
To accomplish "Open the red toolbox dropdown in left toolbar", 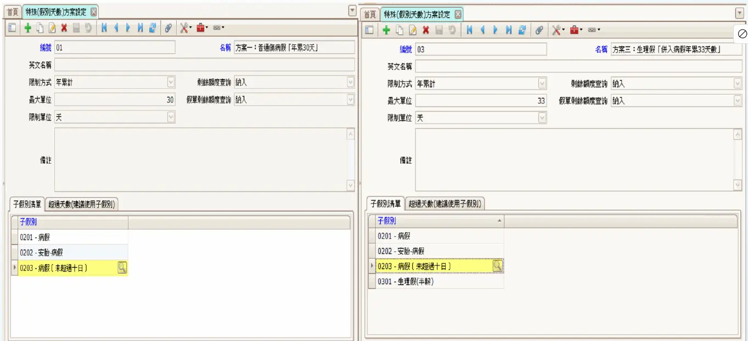I will pos(202,28).
